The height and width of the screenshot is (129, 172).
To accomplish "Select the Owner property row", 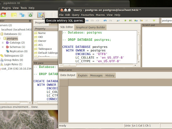I will point(46,41).
